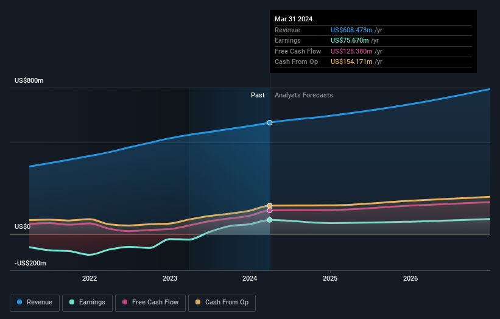Click the US$75.670m earnings value

[350, 40]
